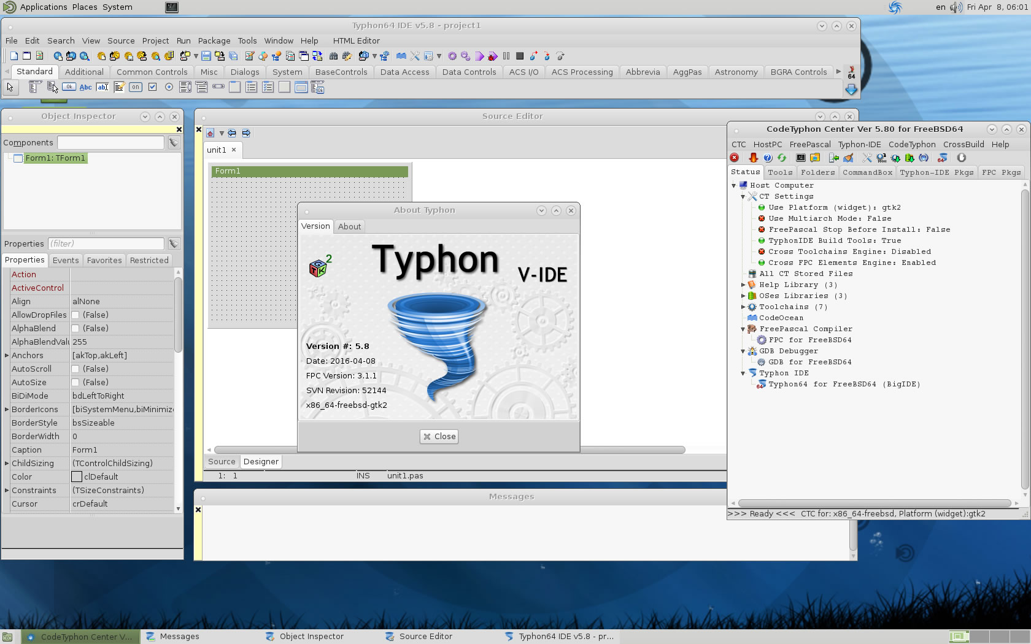Collapse the GDB Debugger tree node

coord(743,351)
